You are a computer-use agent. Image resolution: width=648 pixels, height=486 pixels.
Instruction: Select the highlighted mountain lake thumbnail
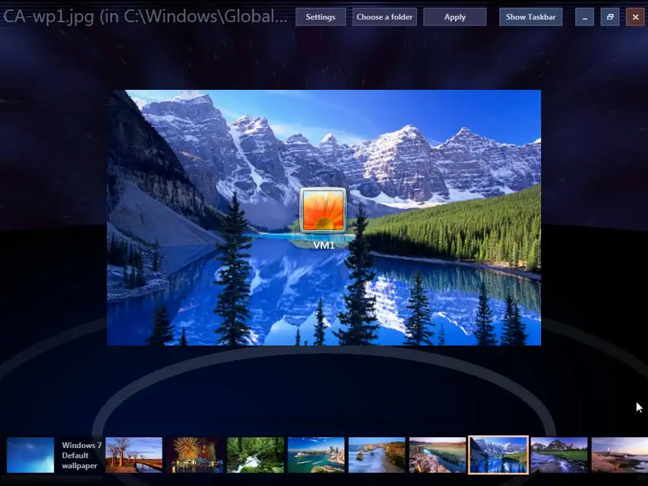click(499, 455)
